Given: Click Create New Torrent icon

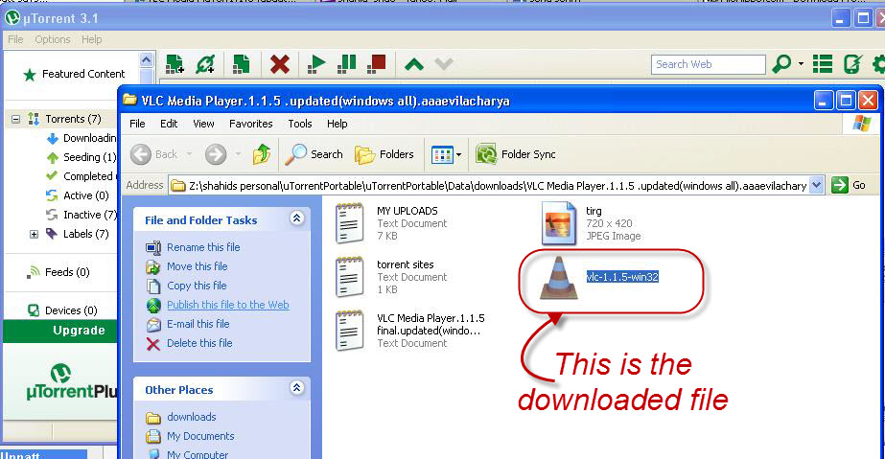Looking at the screenshot, I should [242, 63].
